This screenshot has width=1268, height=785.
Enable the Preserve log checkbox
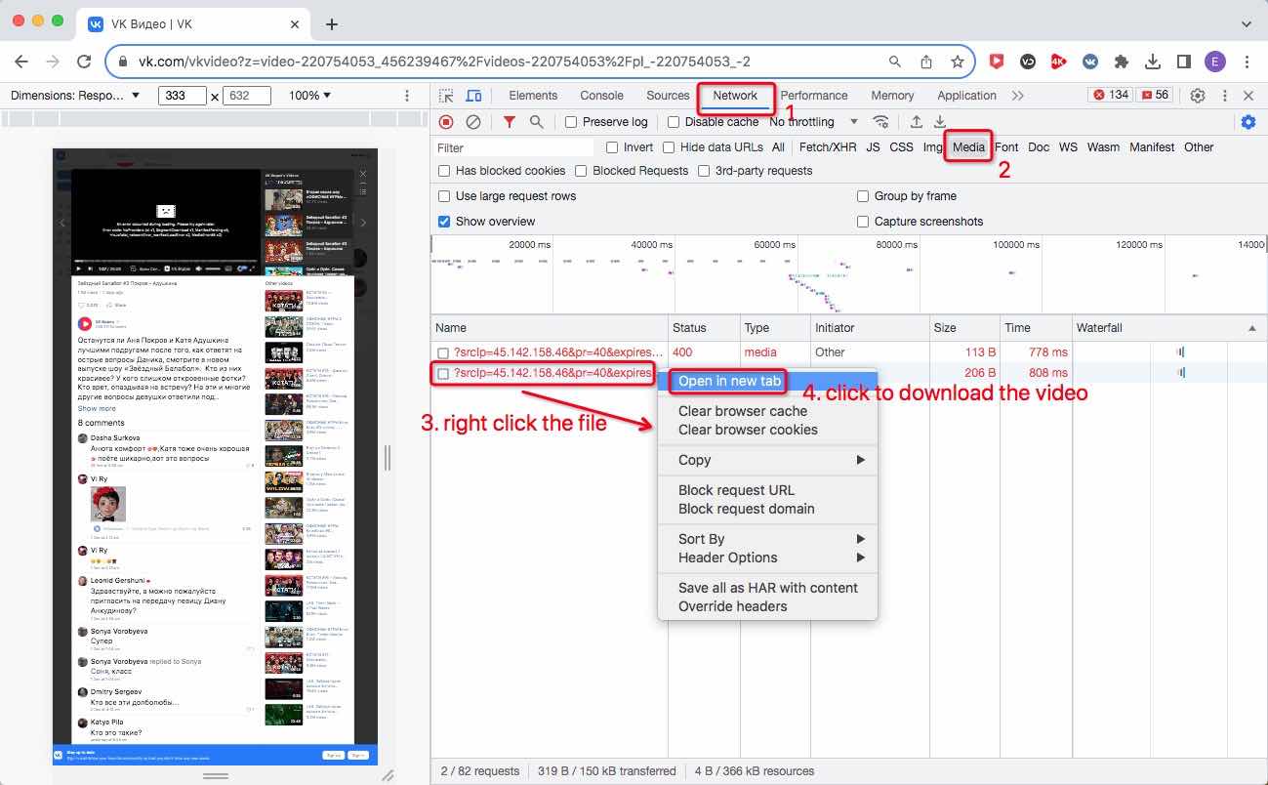570,121
